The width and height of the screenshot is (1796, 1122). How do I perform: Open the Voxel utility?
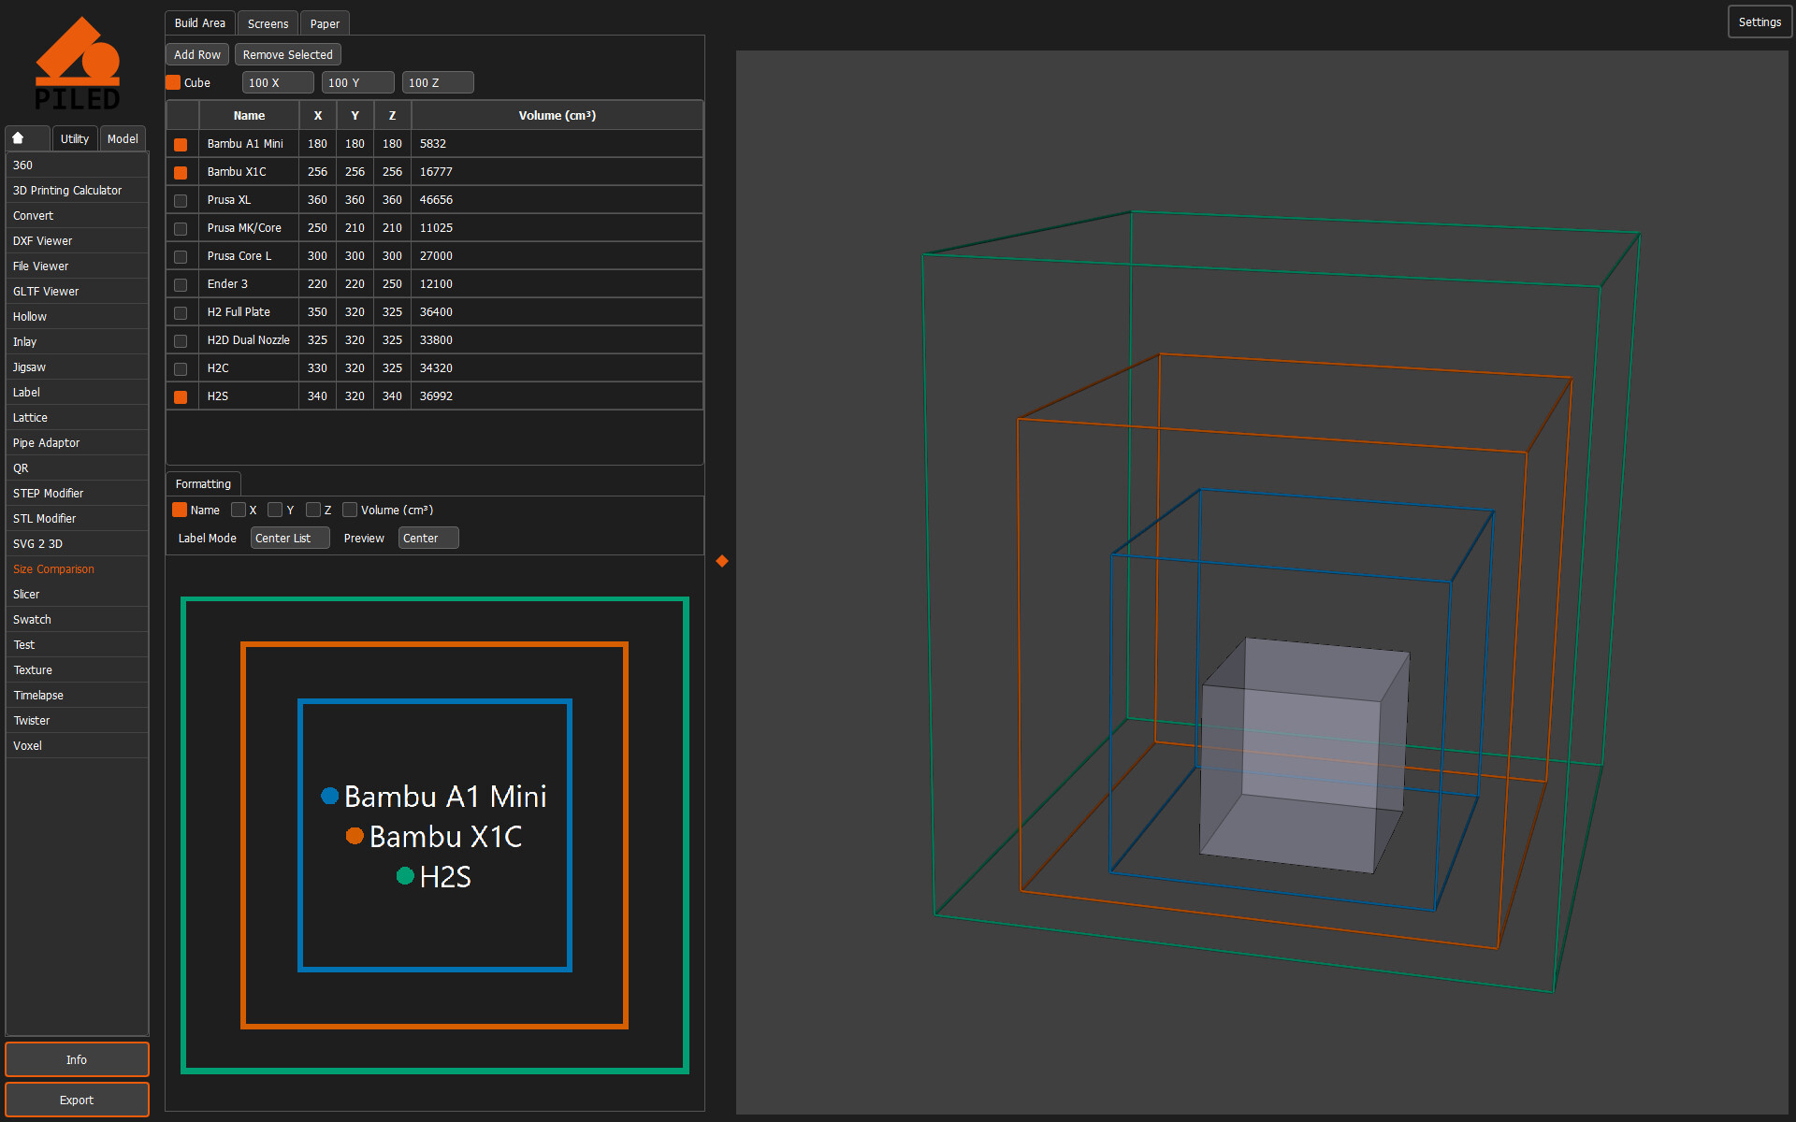click(77, 745)
